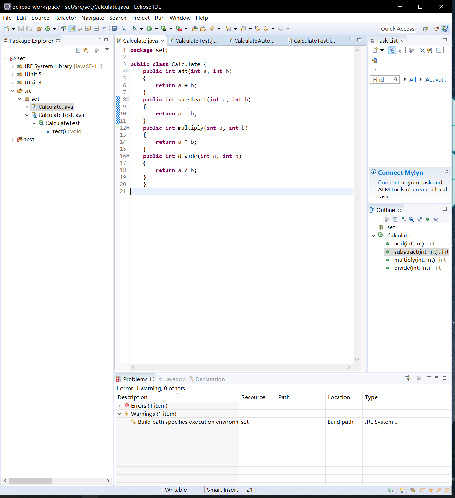Toggle Sort alphabetically in Outline view
The width and height of the screenshot is (455, 498).
[403, 219]
